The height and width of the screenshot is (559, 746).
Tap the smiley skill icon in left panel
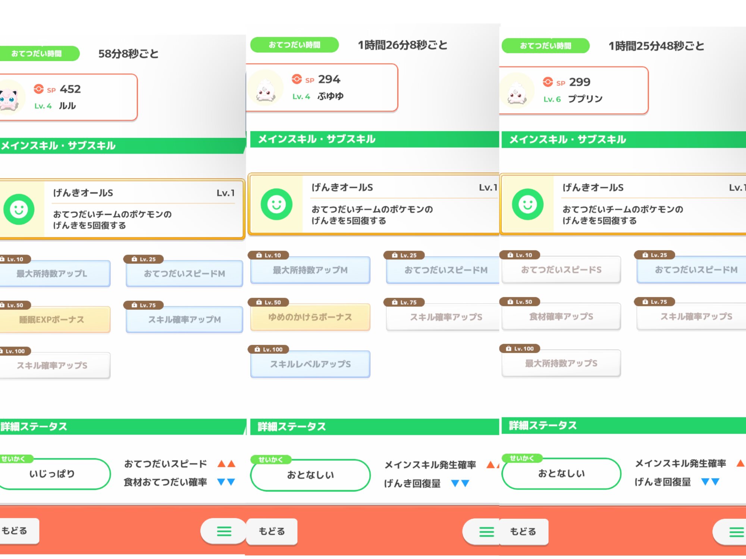(x=19, y=209)
